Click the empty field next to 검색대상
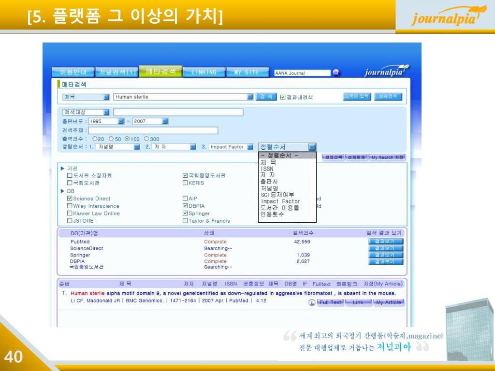Screen dimensions: 495x371 [178, 112]
